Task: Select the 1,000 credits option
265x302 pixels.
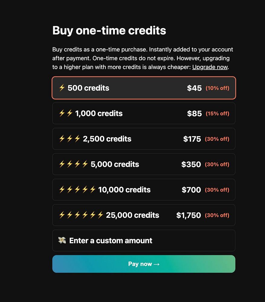Action: coord(144,113)
